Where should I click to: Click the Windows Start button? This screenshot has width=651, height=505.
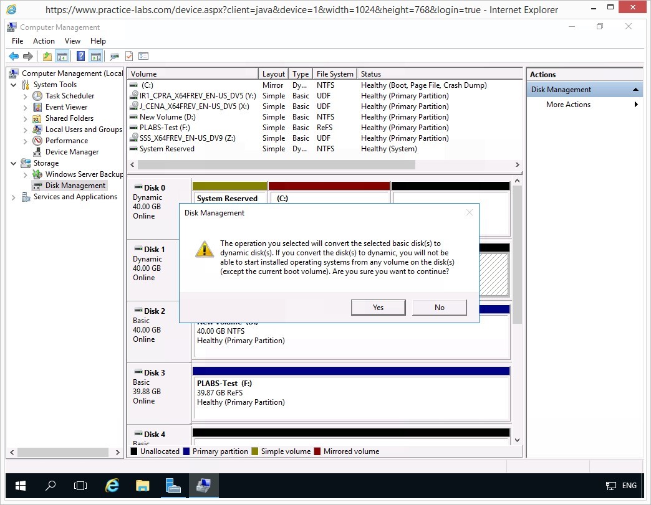click(20, 486)
